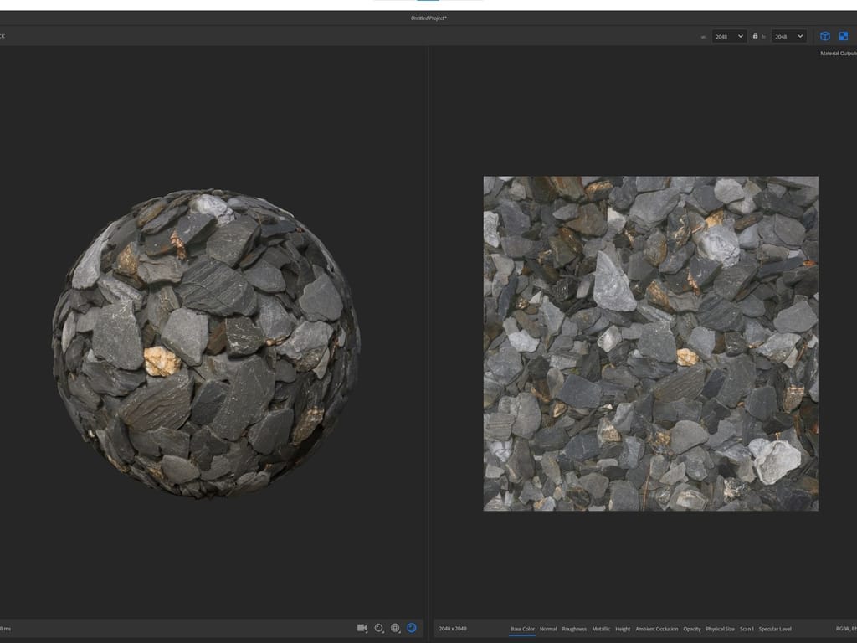Display the Ambient Occlusion channel
The height and width of the screenshot is (643, 857).
click(x=657, y=629)
